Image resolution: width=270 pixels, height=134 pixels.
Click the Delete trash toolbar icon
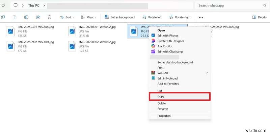point(49,17)
